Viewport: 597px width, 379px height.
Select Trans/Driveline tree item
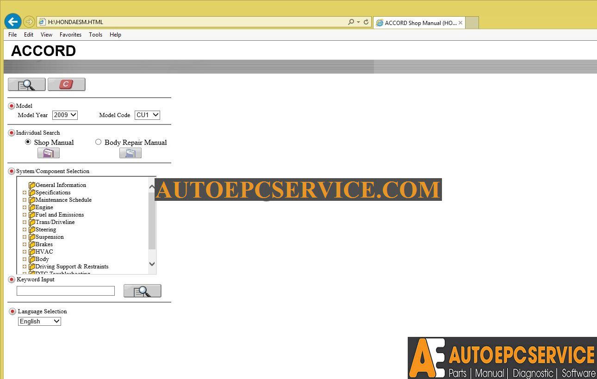(x=55, y=222)
